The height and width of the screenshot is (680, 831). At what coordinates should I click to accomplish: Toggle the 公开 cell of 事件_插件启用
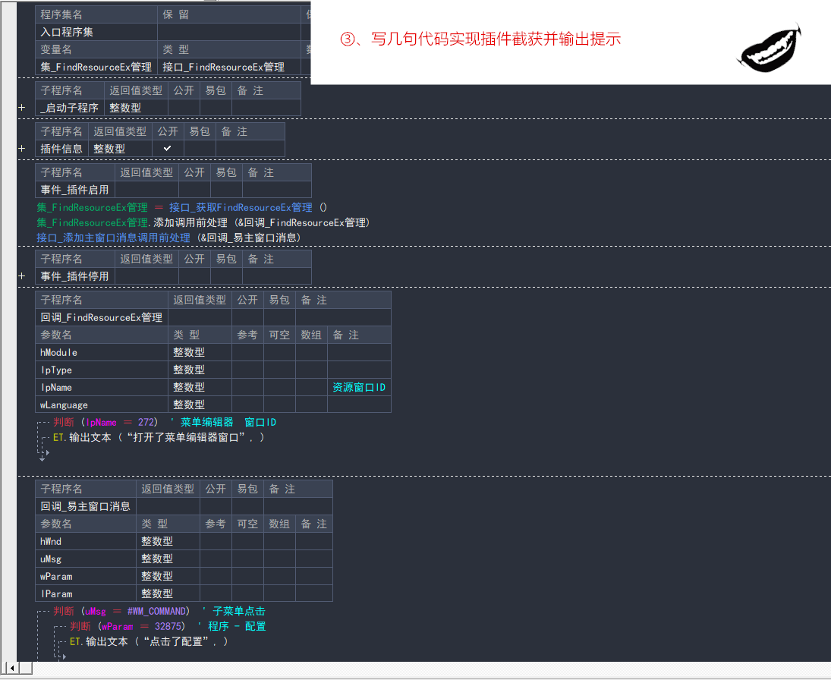(194, 190)
